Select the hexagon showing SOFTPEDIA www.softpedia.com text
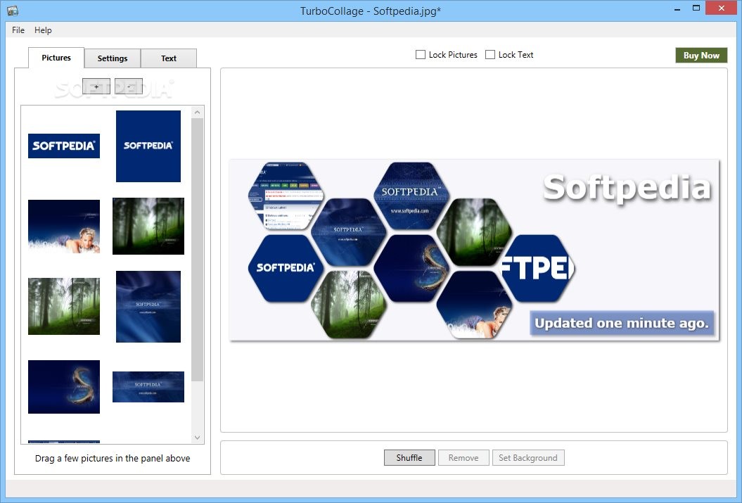 [411, 196]
